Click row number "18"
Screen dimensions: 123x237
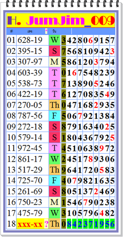coord(11,224)
